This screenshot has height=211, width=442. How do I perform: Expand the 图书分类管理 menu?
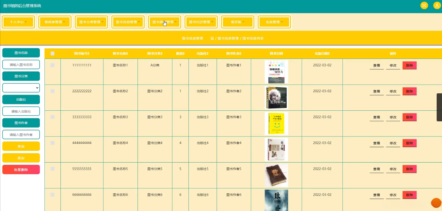click(x=91, y=22)
